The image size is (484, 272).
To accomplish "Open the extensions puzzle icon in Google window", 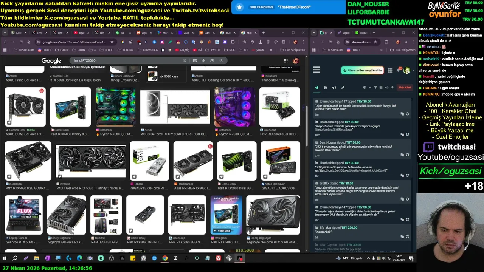I will click(233, 42).
